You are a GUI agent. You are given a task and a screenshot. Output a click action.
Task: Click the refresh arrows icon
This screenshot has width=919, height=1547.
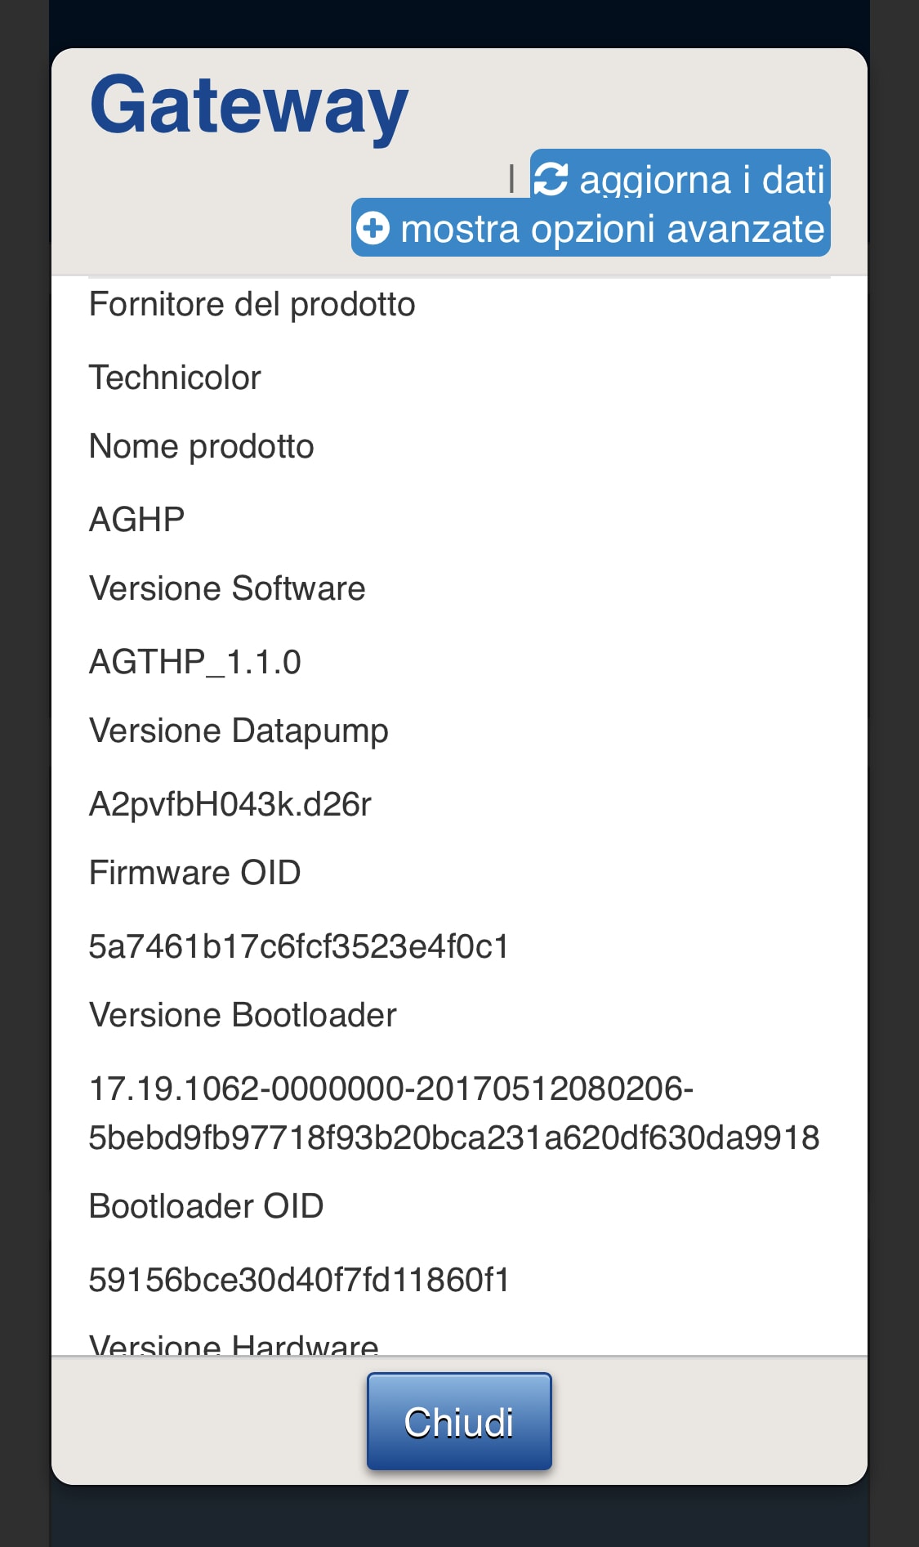(x=551, y=180)
